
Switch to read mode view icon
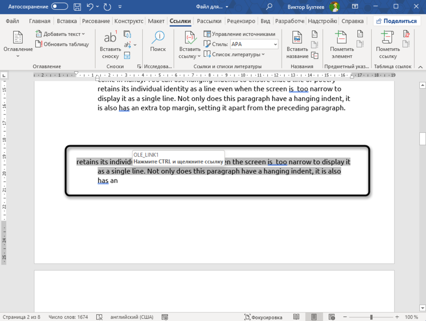tap(296, 317)
